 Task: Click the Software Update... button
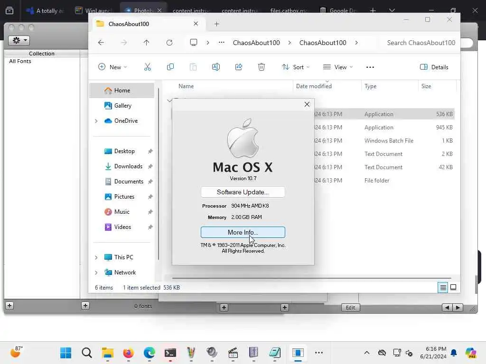(x=243, y=192)
